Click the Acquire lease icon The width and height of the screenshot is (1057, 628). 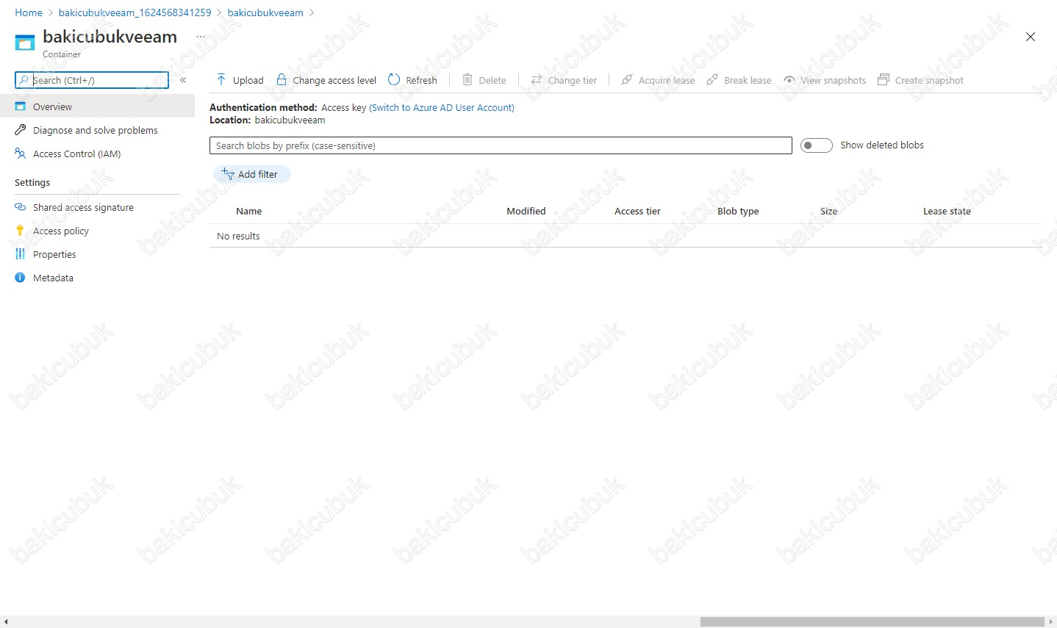pyautogui.click(x=627, y=80)
